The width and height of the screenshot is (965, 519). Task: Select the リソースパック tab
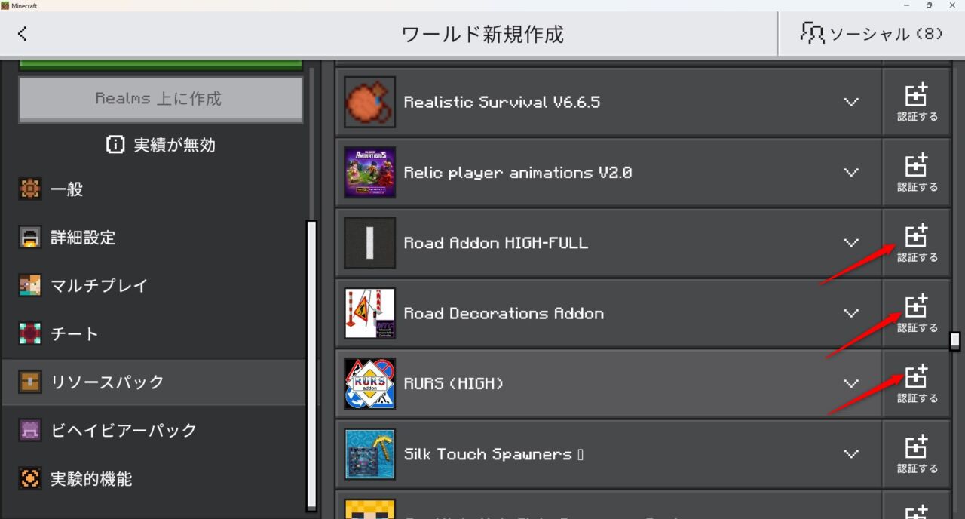pyautogui.click(x=153, y=382)
